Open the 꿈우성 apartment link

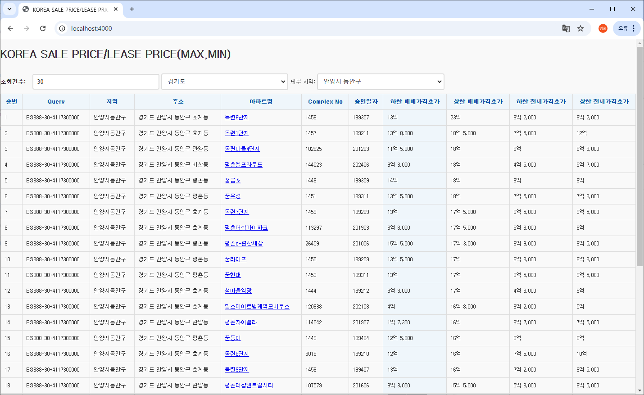[233, 196]
